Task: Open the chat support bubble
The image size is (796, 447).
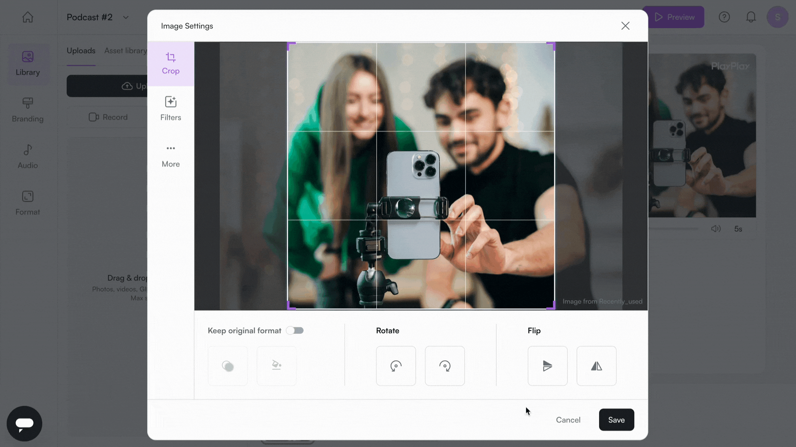Action: pyautogui.click(x=24, y=423)
